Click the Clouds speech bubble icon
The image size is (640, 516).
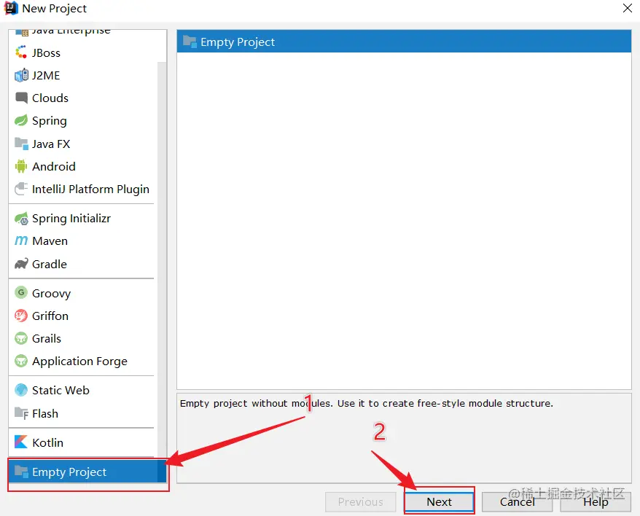pyautogui.click(x=21, y=98)
